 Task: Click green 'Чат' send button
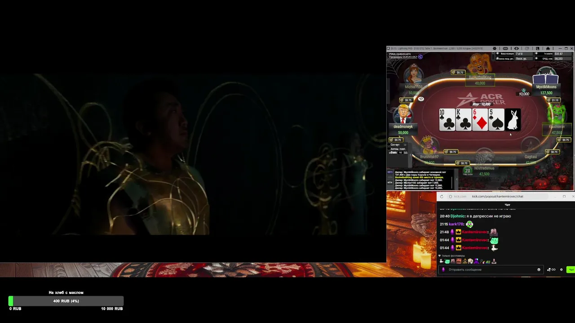(571, 270)
